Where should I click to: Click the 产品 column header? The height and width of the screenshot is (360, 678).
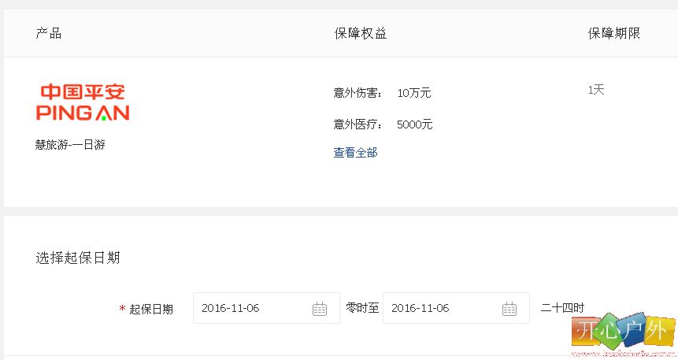tap(49, 33)
